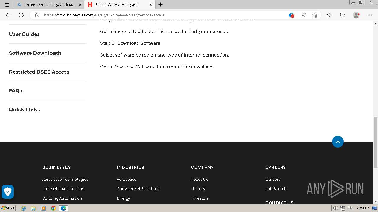Open Read aloud in address bar
Screen dimensions: 378x212
[x=304, y=15]
